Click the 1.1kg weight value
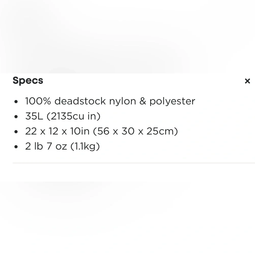The width and height of the screenshot is (255, 255). coord(84,146)
